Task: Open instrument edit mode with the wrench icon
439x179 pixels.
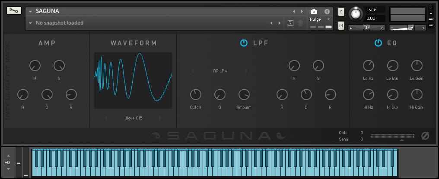Action: point(14,11)
